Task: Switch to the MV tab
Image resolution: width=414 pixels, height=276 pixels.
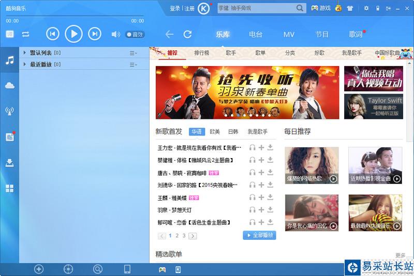Action: coord(289,35)
